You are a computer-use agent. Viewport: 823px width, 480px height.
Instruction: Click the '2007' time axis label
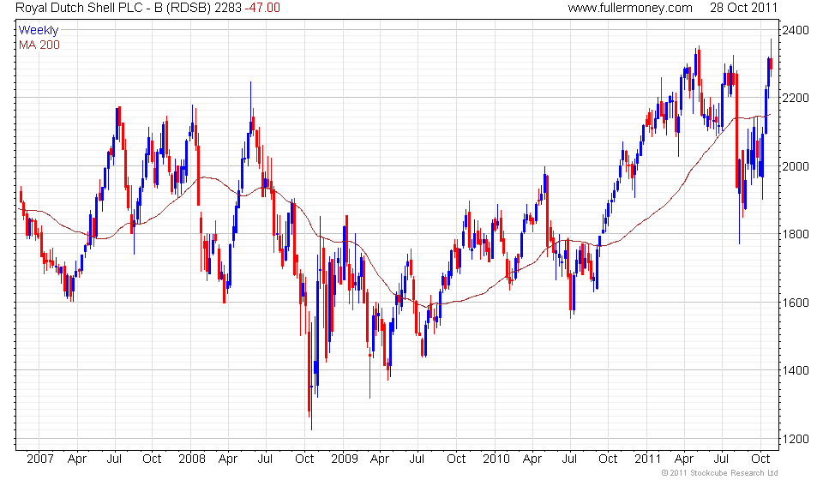[40, 459]
